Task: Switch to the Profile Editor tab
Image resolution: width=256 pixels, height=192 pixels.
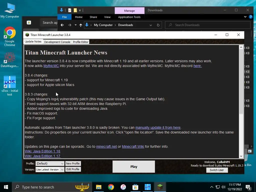Action: (x=81, y=42)
